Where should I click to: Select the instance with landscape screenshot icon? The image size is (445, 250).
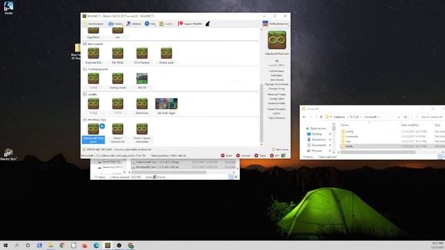pyautogui.click(x=142, y=81)
